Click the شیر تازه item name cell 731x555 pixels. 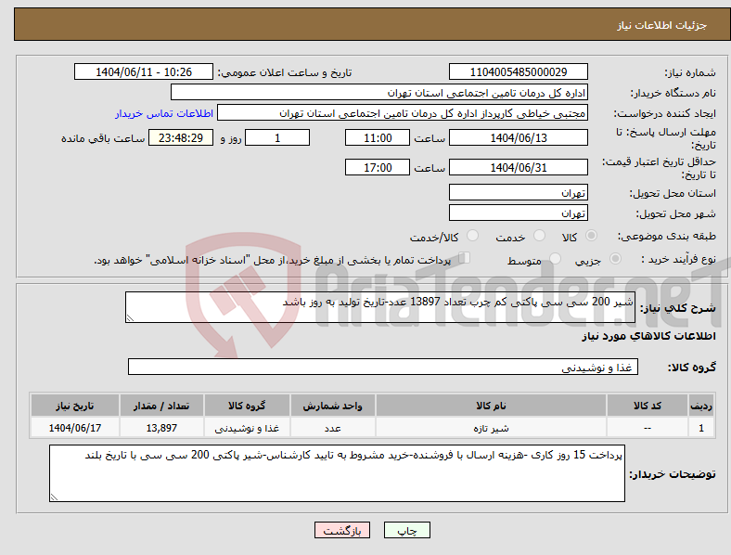491,428
